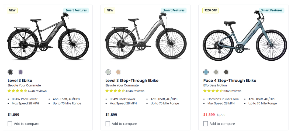This screenshot has width=291, height=135.
Task: Select the purple color swatch for Level 3 Ebike
Action: pos(20,72)
